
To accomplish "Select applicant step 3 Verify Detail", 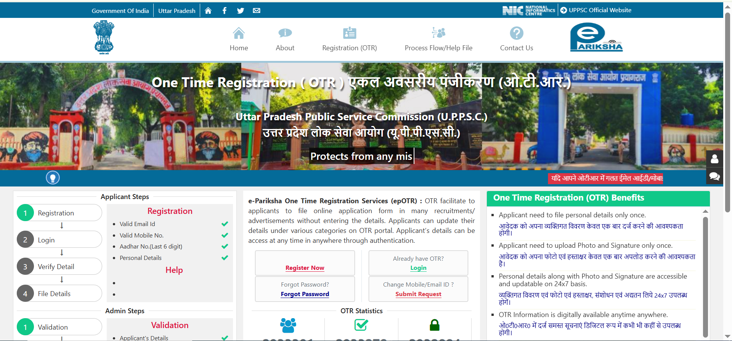I will click(x=59, y=266).
